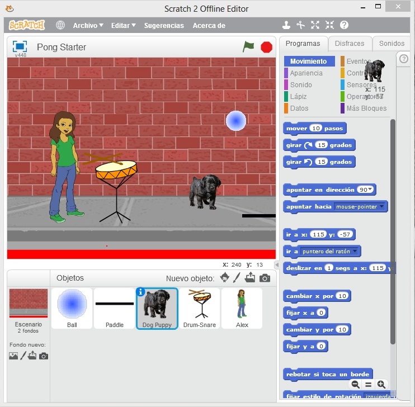The width and height of the screenshot is (415, 407).
Task: Select the Alex sprite thumbnail
Action: tap(242, 308)
